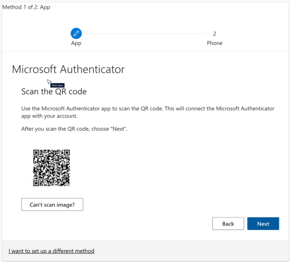Click the small Click Here tooltip
This screenshot has width=290, height=262.
coord(57,85)
